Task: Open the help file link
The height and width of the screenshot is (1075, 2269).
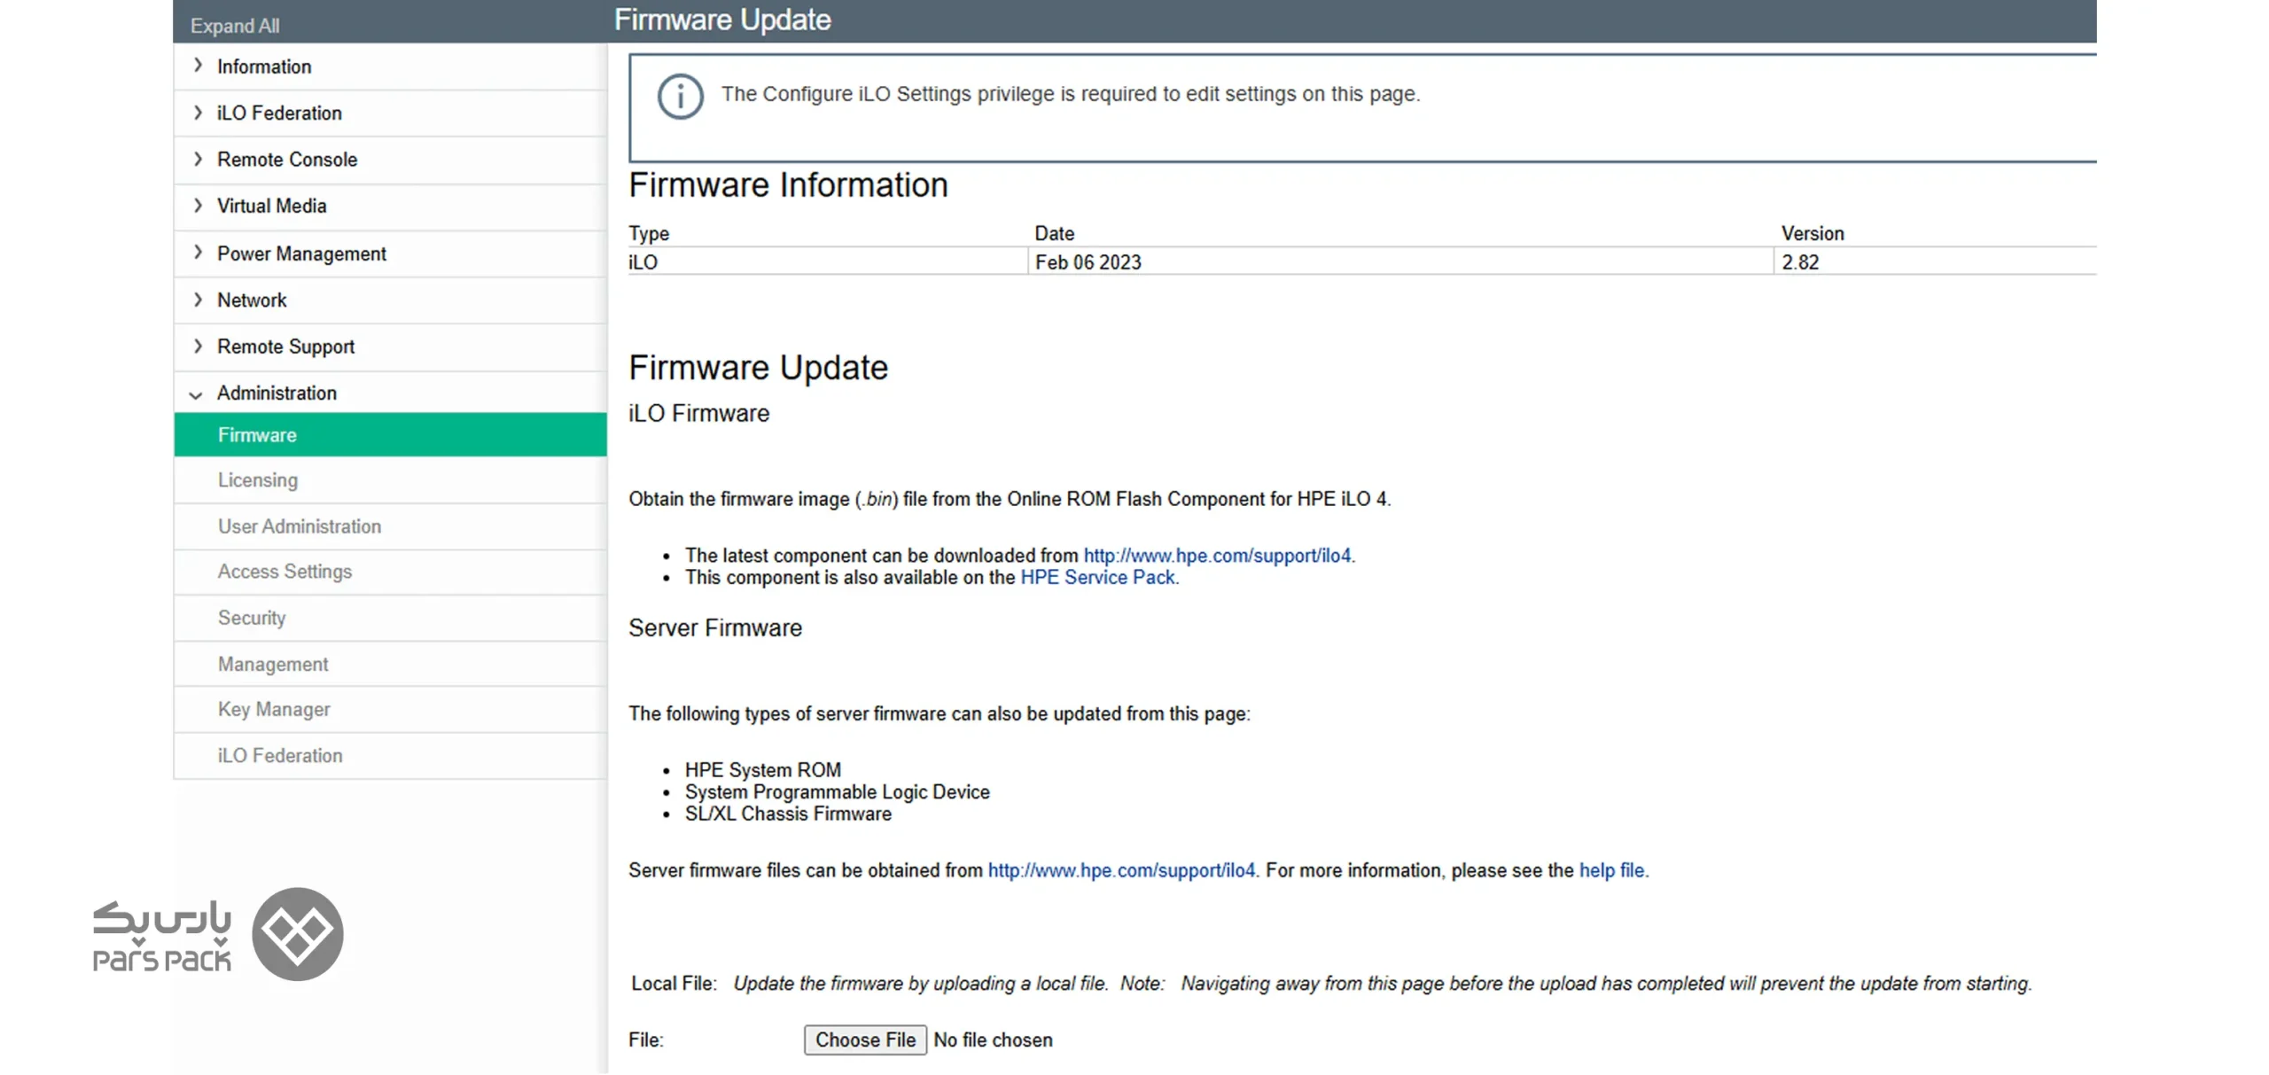Action: click(x=1610, y=869)
